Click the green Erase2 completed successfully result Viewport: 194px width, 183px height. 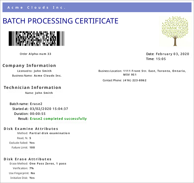(58, 119)
